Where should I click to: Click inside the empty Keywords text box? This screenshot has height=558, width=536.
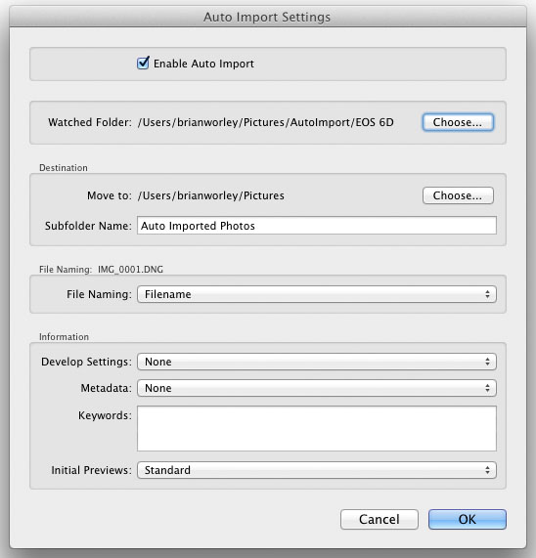(317, 428)
